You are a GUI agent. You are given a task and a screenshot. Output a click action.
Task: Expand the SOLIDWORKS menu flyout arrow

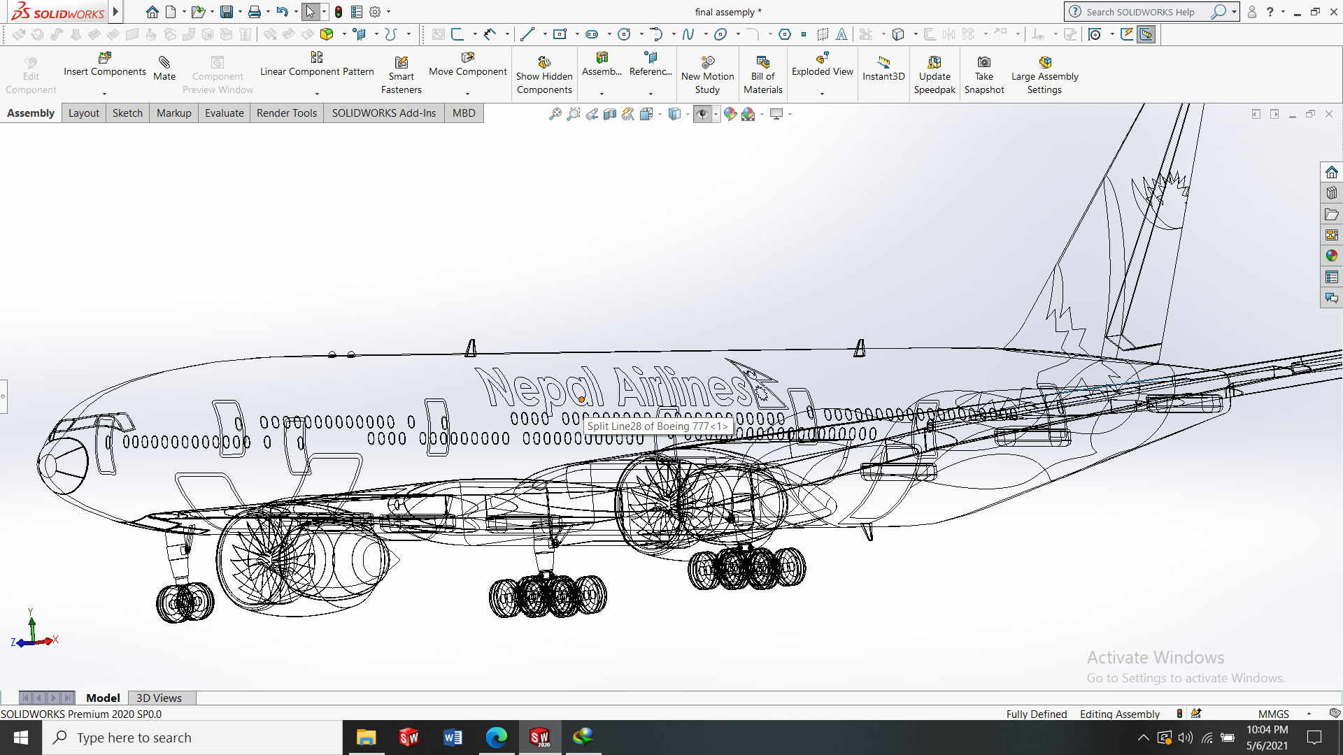pyautogui.click(x=116, y=12)
